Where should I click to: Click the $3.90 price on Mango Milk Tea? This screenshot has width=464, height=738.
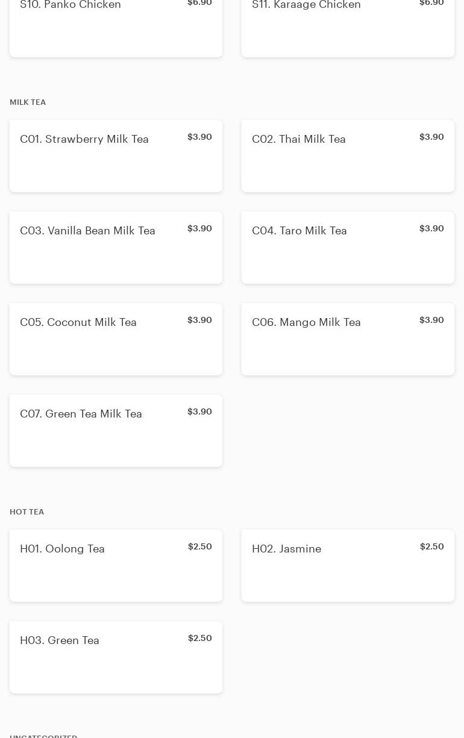click(x=431, y=320)
